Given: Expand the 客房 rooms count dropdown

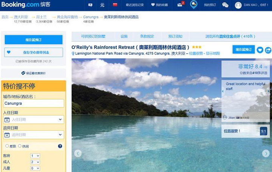Looking at the screenshot, I should tap(35, 156).
